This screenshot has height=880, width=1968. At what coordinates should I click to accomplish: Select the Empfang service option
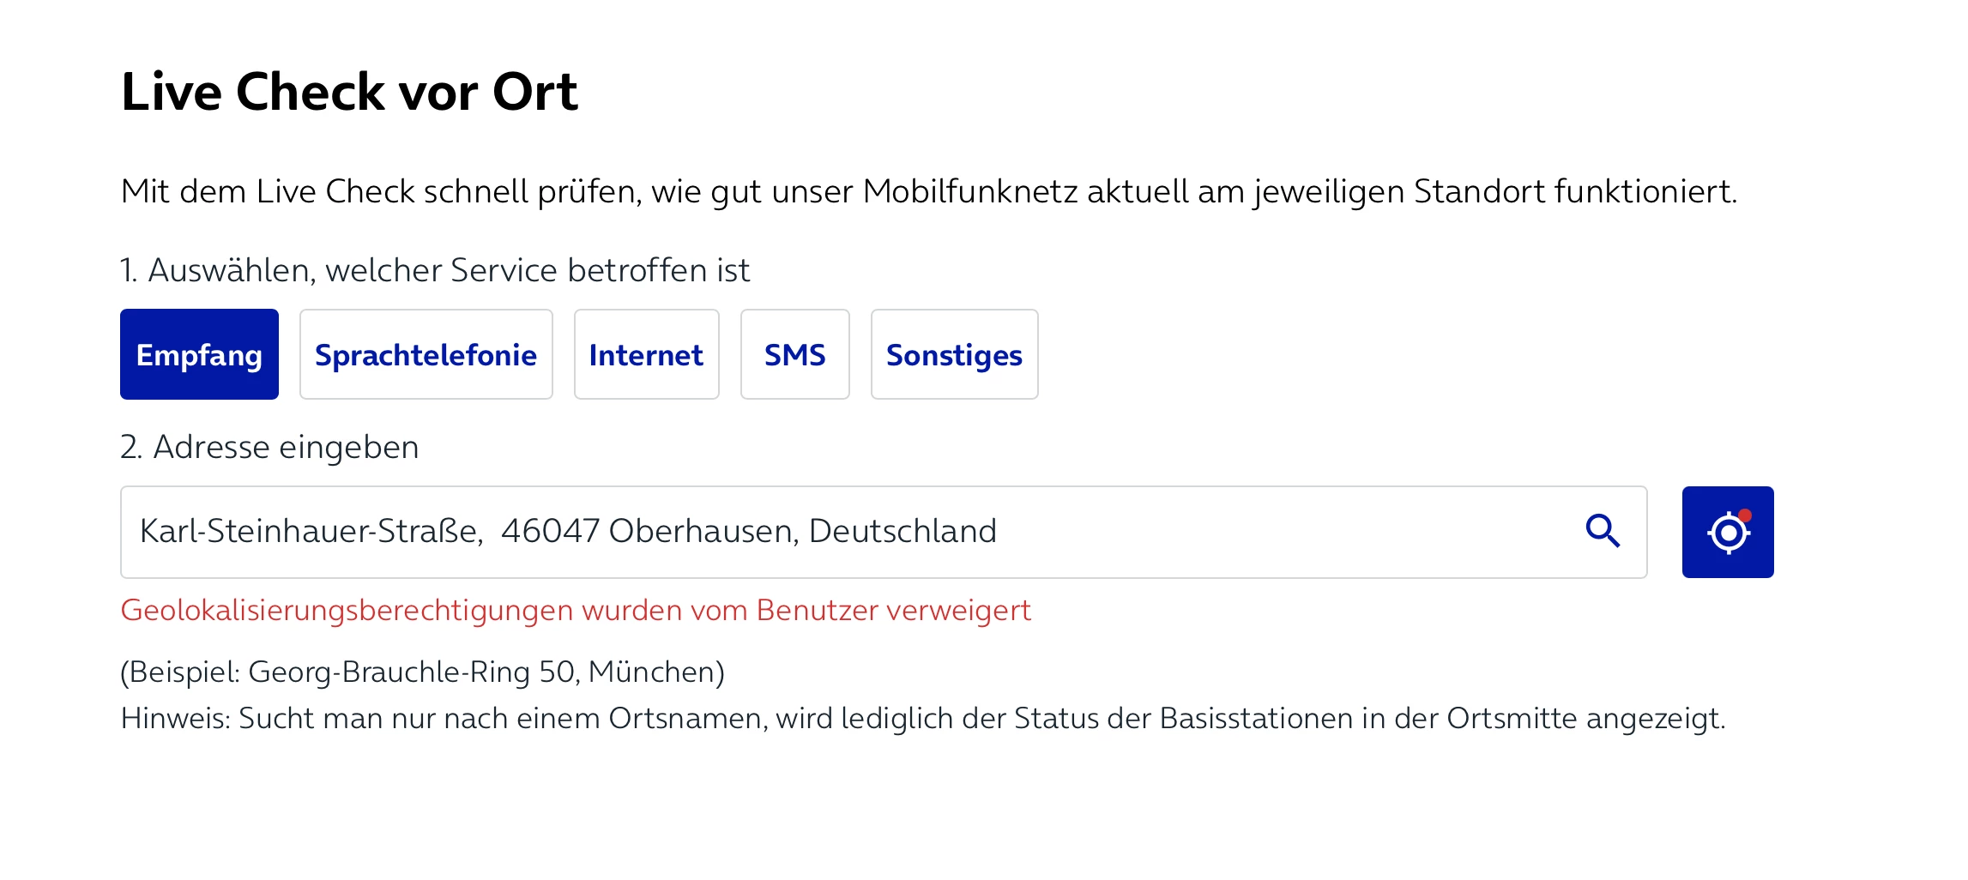coord(199,354)
